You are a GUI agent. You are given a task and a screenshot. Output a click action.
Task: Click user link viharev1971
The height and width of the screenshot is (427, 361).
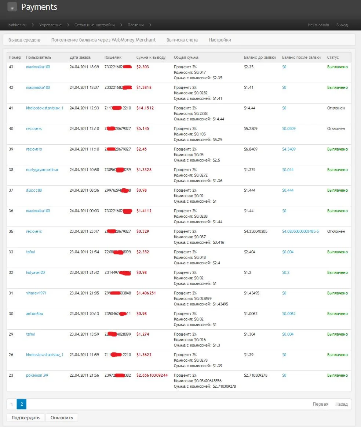(x=36, y=293)
